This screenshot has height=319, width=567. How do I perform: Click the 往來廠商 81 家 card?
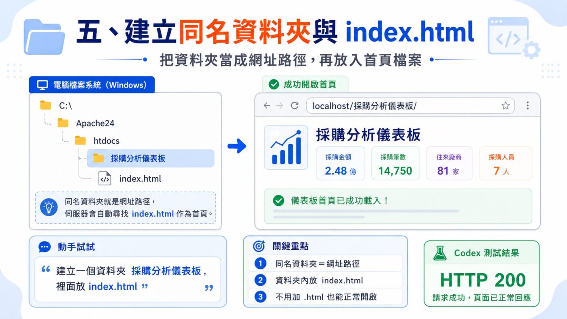coord(449,164)
